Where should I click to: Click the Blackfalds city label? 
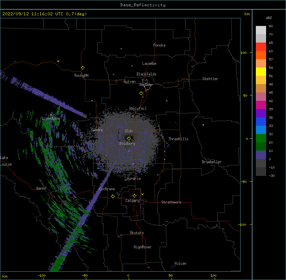146,74
